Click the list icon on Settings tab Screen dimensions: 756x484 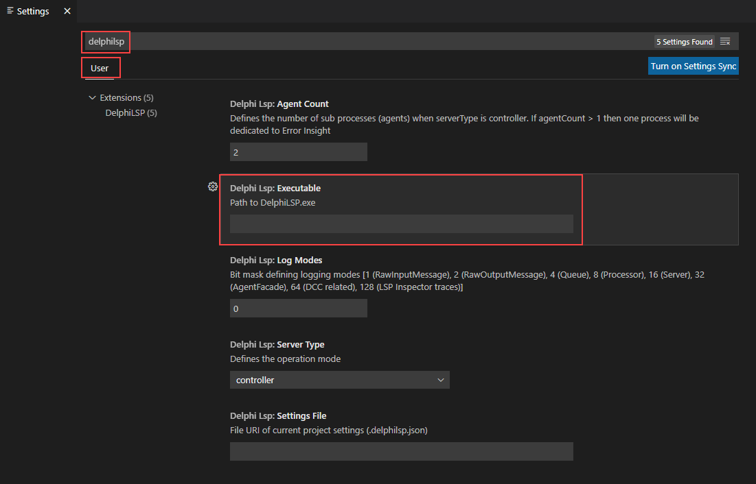coord(10,10)
